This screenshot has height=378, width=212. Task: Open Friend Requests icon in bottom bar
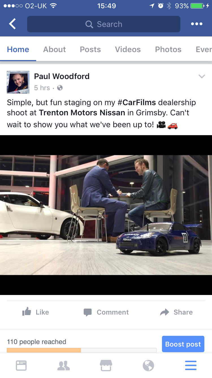click(x=64, y=365)
